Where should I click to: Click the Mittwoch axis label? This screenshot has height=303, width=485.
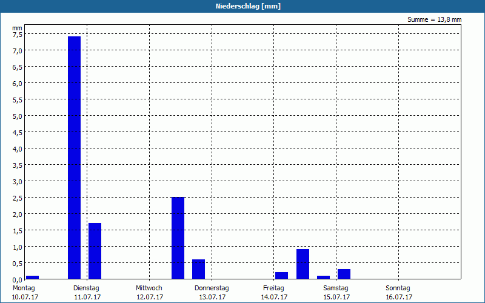point(149,288)
